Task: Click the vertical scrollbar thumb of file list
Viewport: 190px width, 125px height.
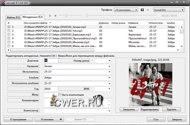Action: 182,31
